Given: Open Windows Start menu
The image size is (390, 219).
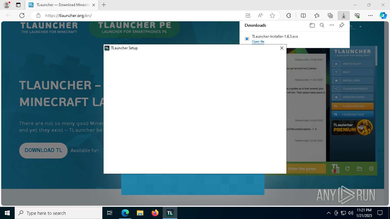Looking at the screenshot, I should pyautogui.click(x=7, y=213).
